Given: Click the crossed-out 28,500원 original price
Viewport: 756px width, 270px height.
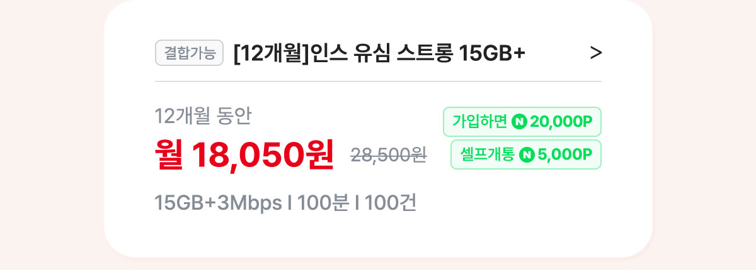Looking at the screenshot, I should tap(389, 155).
